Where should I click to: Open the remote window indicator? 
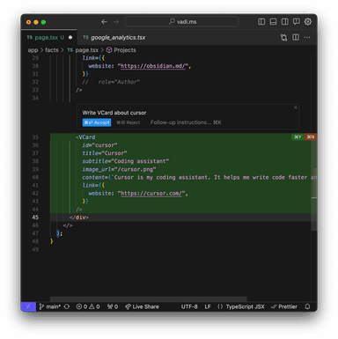point(28,306)
